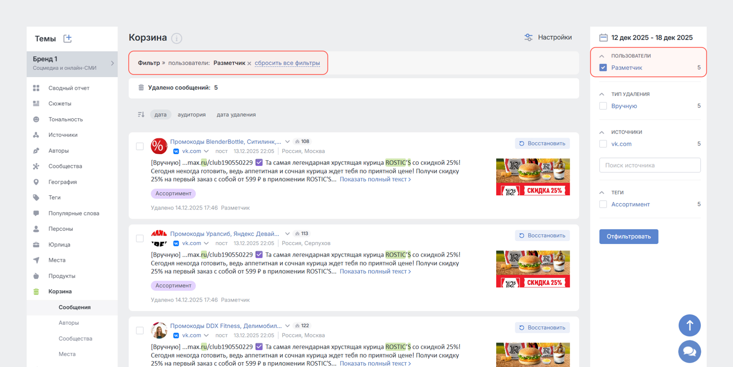Open the Источники section
This screenshot has width=733, height=367.
click(x=64, y=135)
